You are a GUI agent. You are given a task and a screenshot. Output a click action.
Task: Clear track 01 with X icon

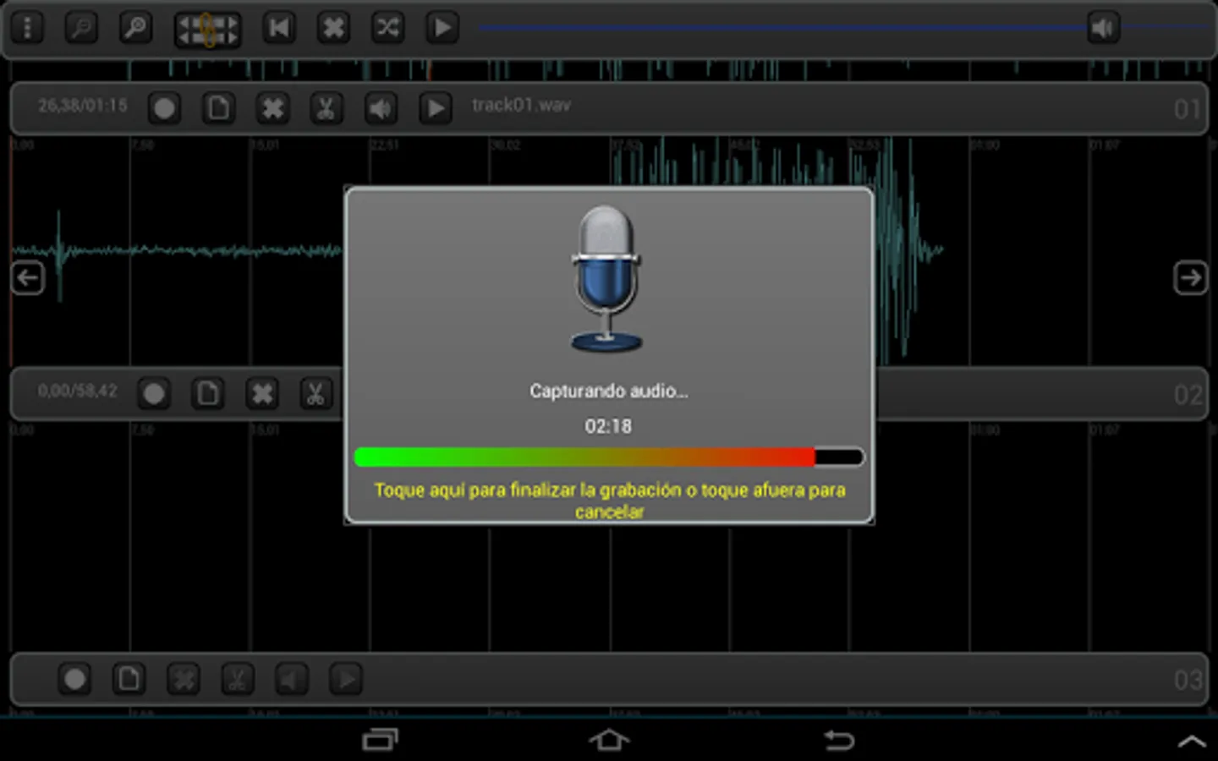[x=272, y=108]
